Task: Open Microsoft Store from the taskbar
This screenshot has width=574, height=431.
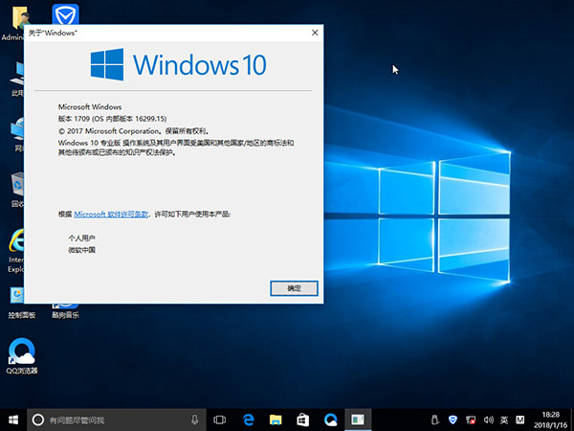Action: [x=302, y=420]
